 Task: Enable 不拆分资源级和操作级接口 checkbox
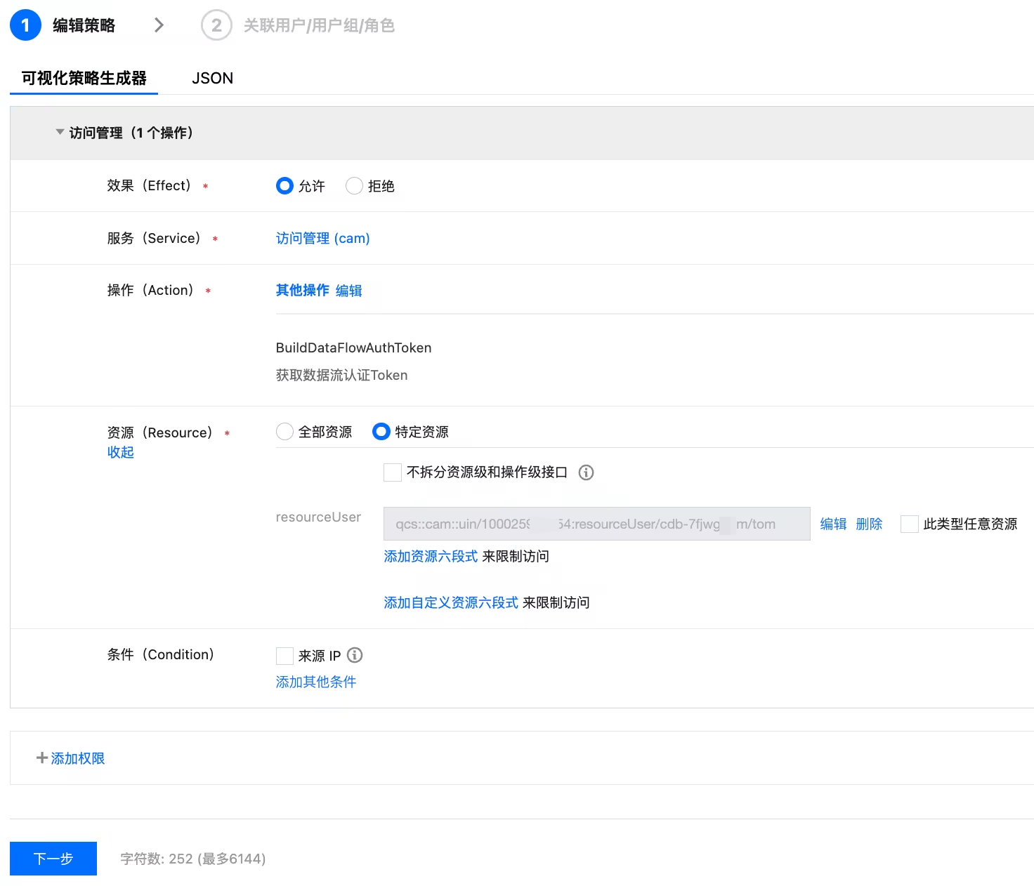point(393,472)
